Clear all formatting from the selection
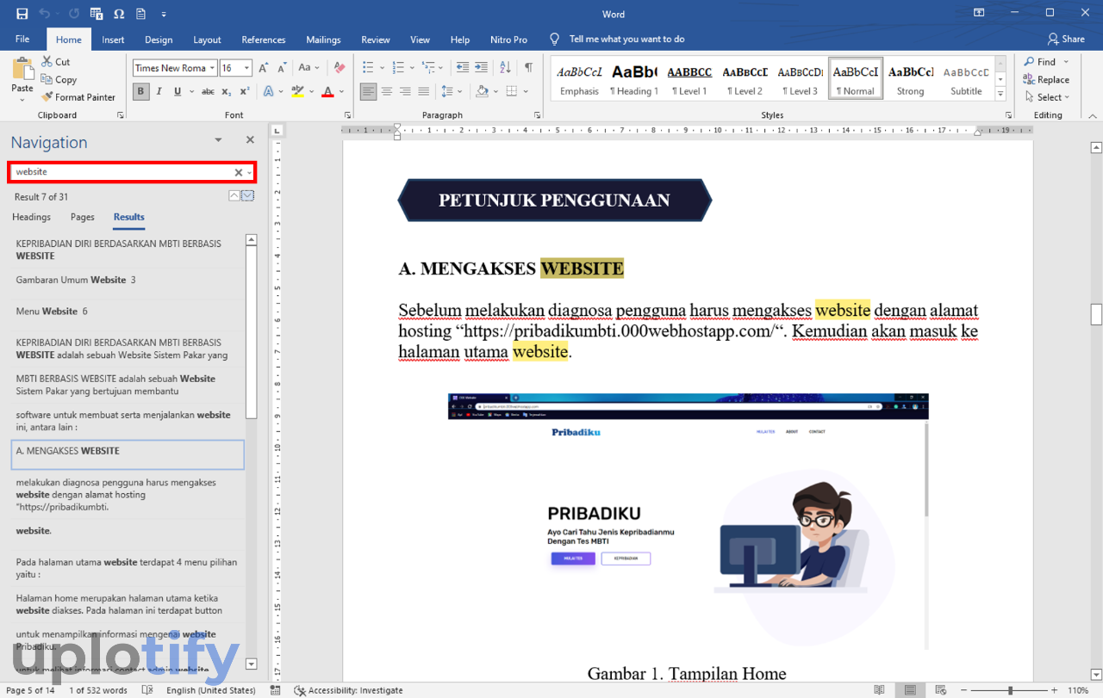This screenshot has width=1103, height=698. pyautogui.click(x=340, y=67)
